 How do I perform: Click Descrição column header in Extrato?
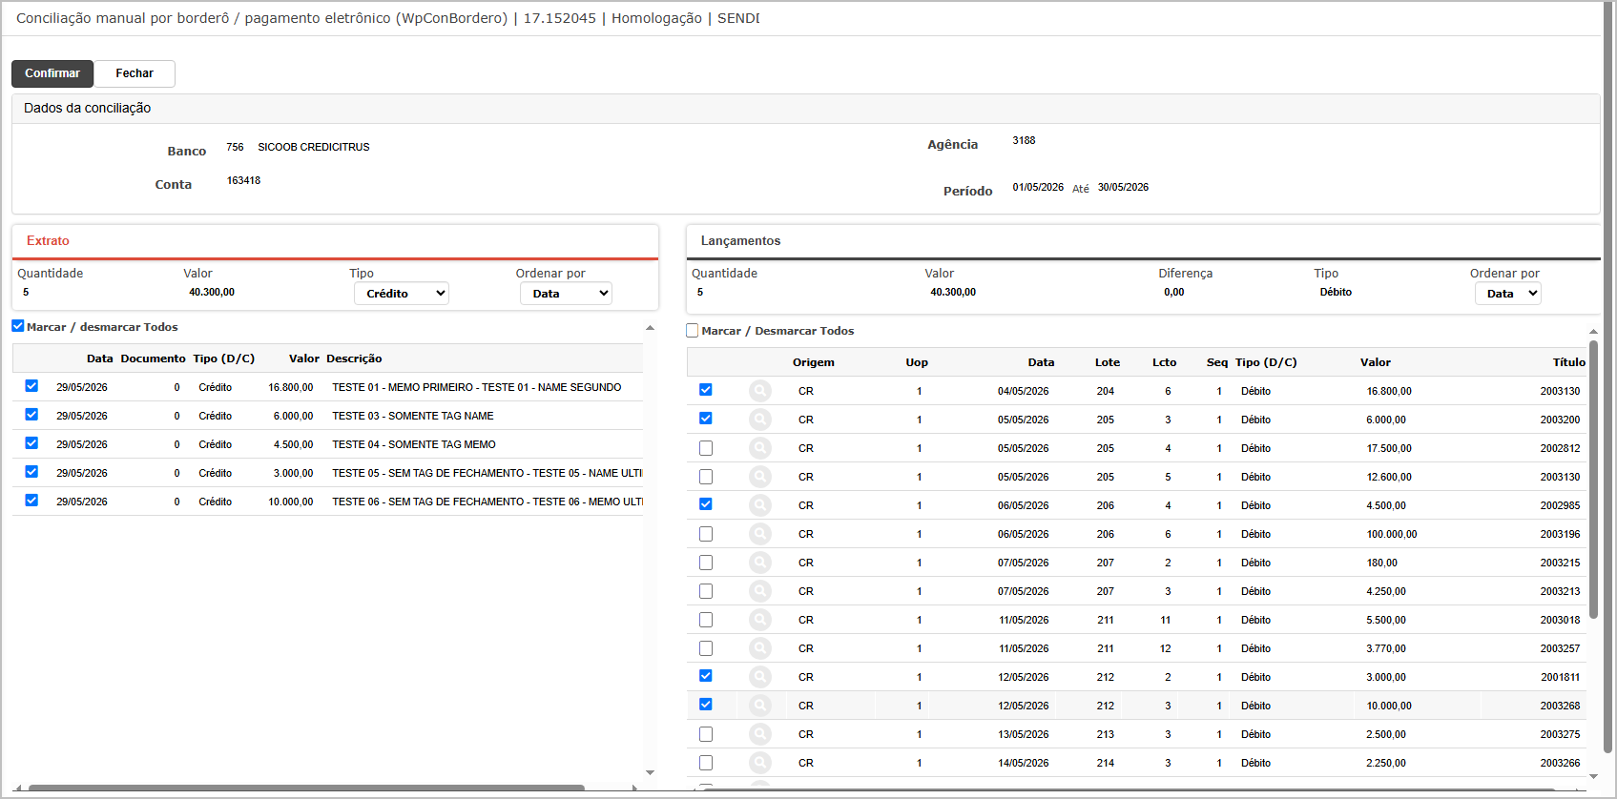click(354, 359)
